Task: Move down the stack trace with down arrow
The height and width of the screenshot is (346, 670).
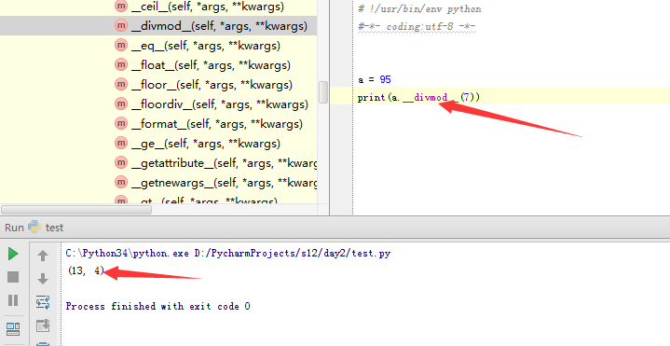Action: (43, 279)
